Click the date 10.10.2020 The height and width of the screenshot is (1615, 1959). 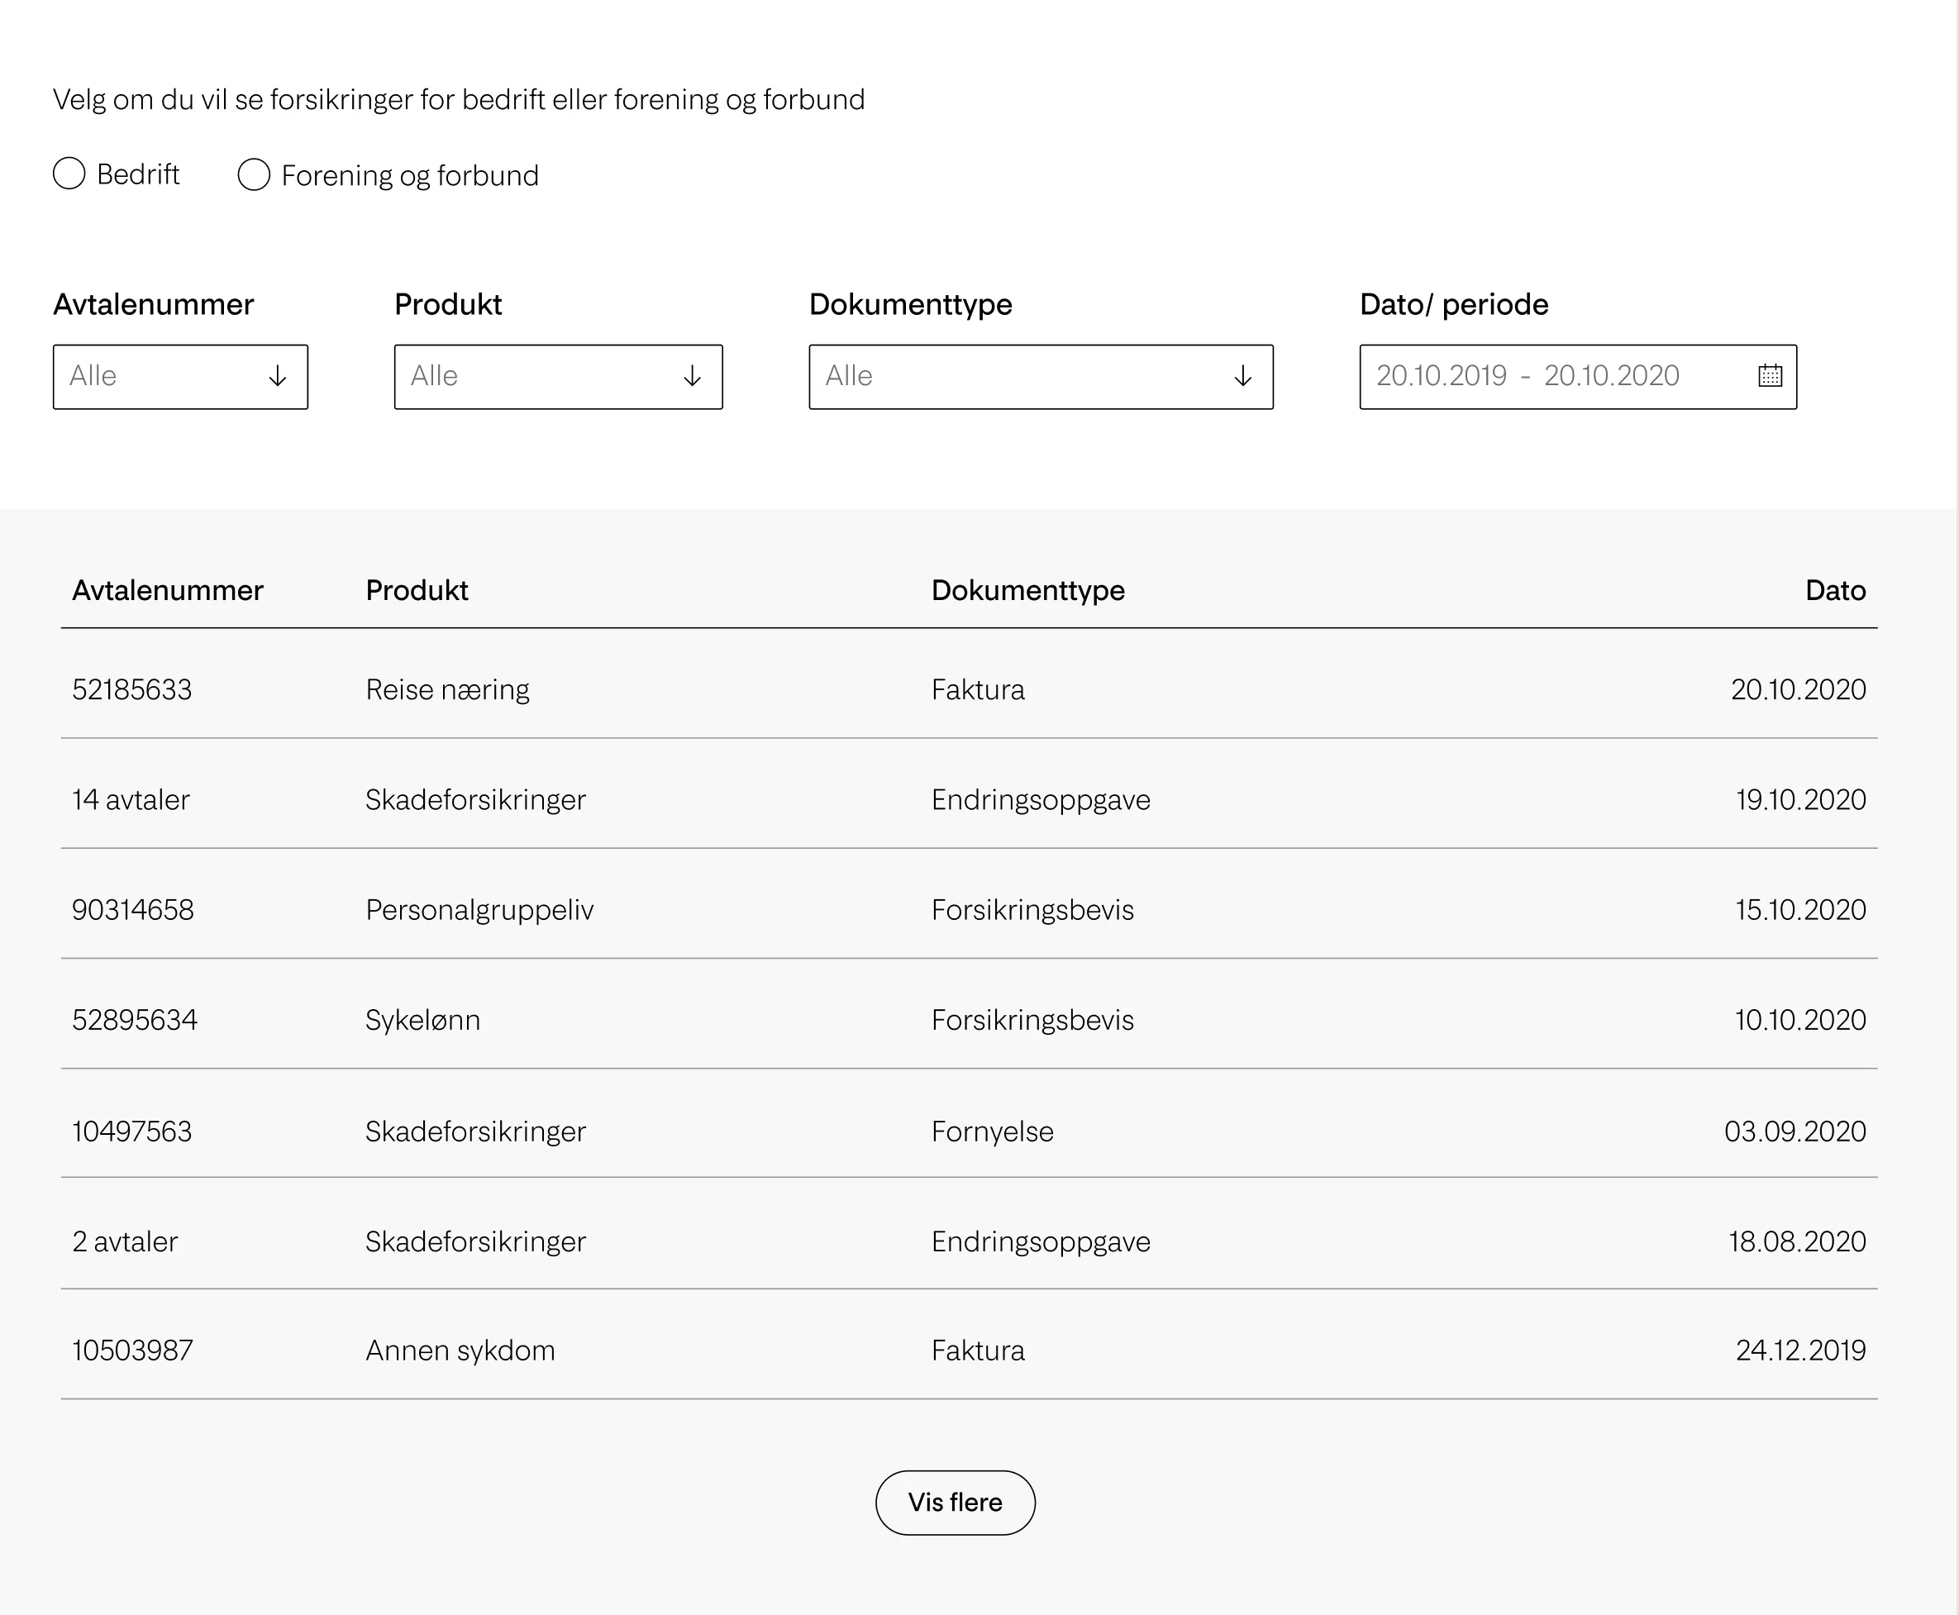point(1800,1020)
